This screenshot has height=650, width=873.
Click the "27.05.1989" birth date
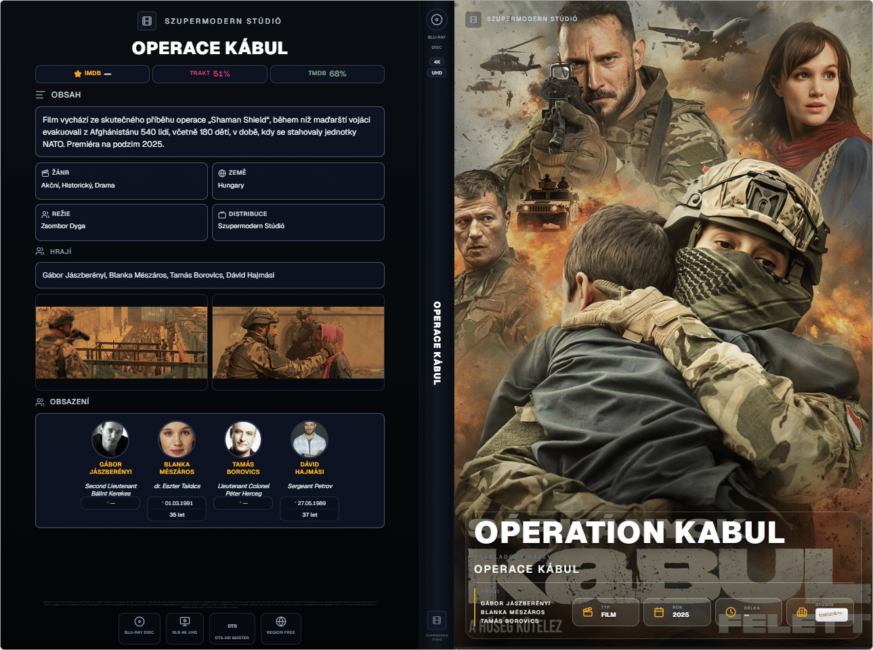click(312, 503)
